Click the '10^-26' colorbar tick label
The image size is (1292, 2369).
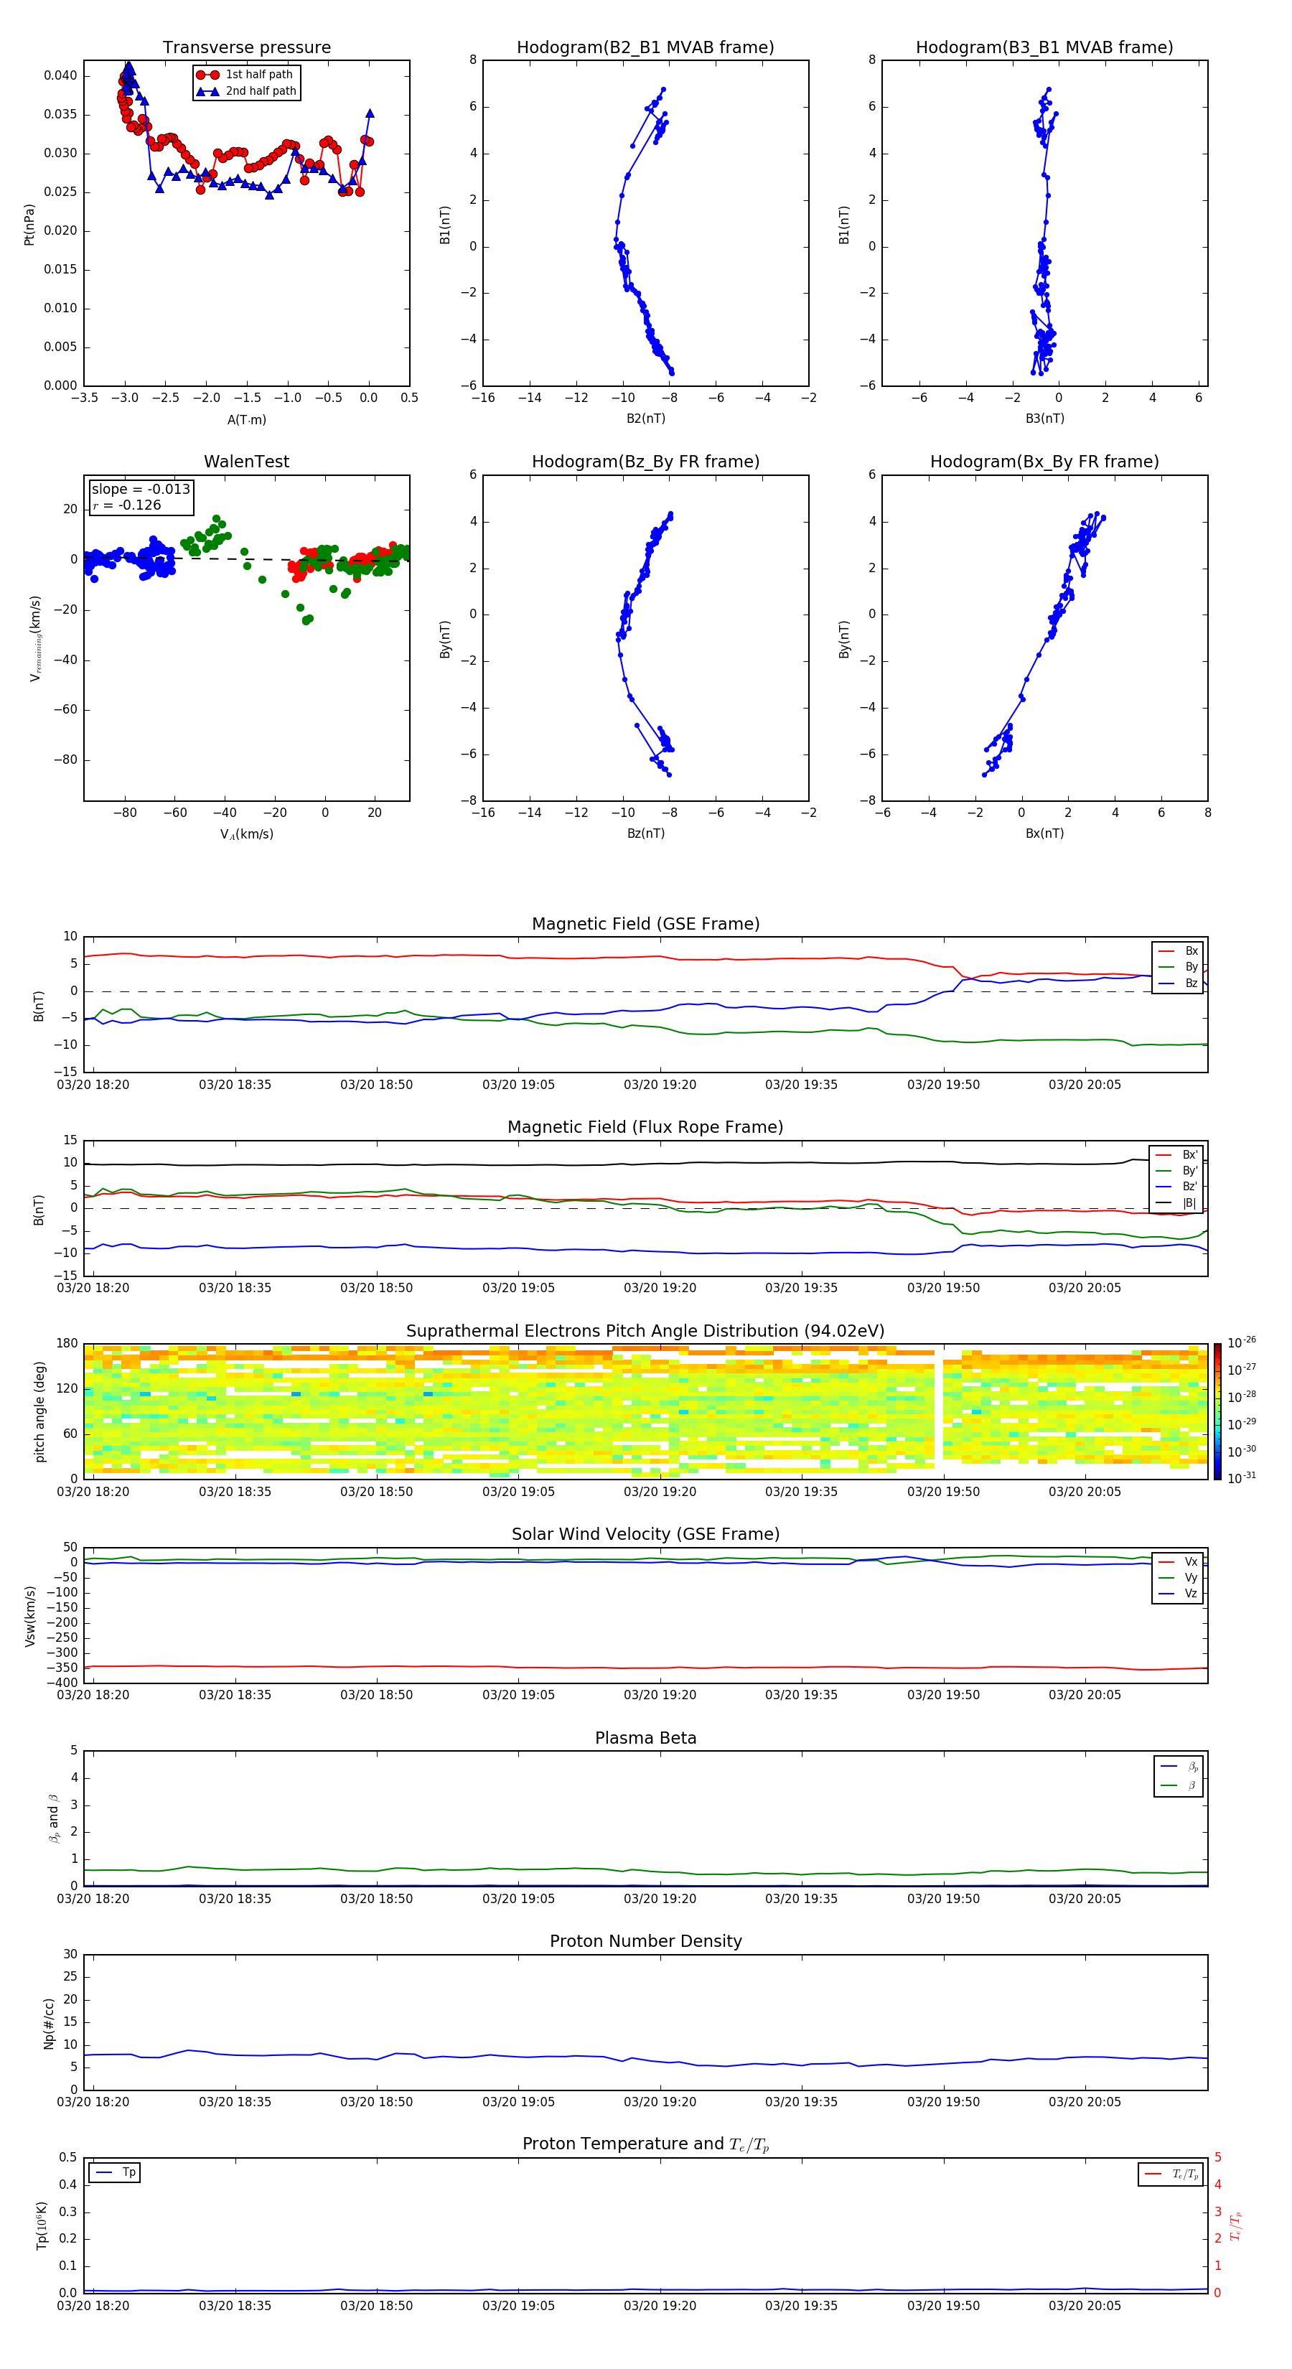point(1242,1342)
